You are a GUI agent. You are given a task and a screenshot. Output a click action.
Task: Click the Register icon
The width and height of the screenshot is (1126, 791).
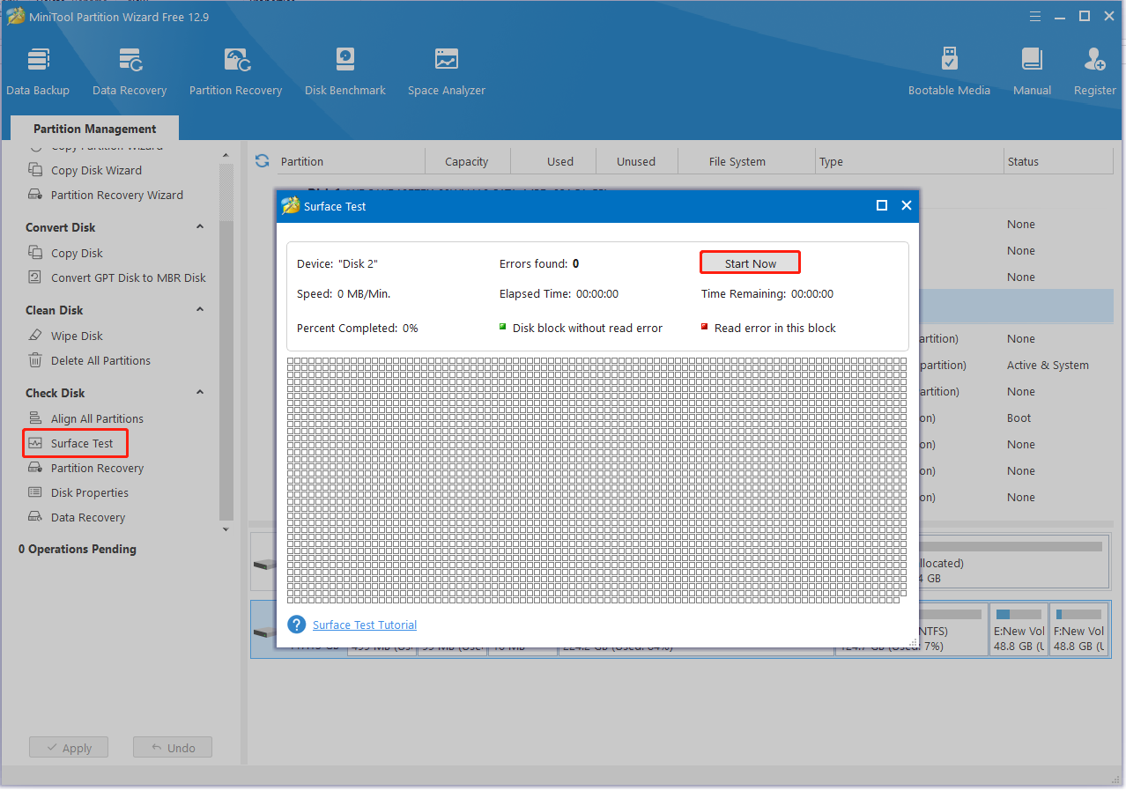click(x=1094, y=71)
